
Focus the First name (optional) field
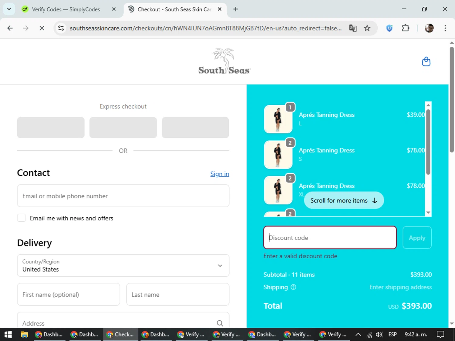[x=69, y=294]
